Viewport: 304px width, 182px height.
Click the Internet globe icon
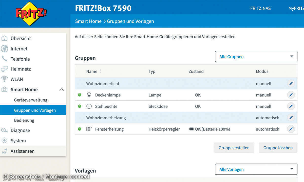pos(4,49)
